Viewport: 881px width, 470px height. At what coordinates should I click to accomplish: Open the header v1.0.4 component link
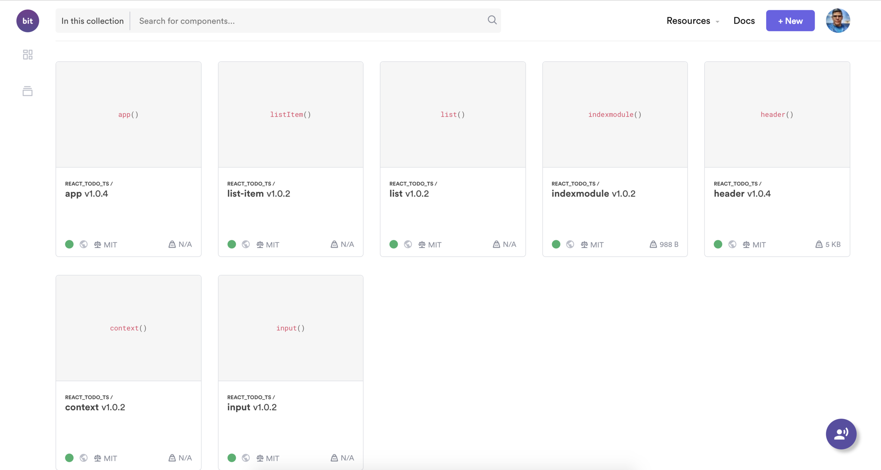742,194
